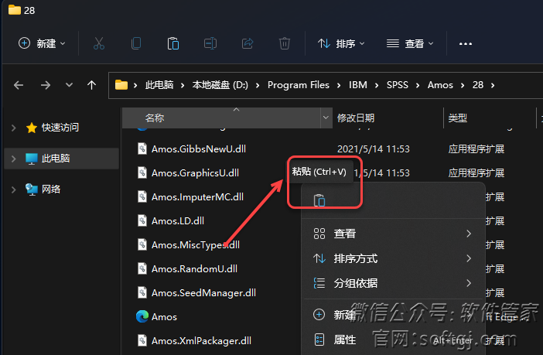This screenshot has height=355, width=543.
Task: Open 查看 submenu in context menu
Action: (393, 234)
